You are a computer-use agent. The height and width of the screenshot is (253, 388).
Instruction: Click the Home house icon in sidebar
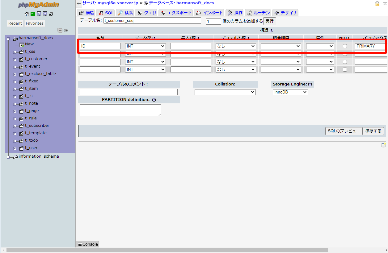(27, 14)
